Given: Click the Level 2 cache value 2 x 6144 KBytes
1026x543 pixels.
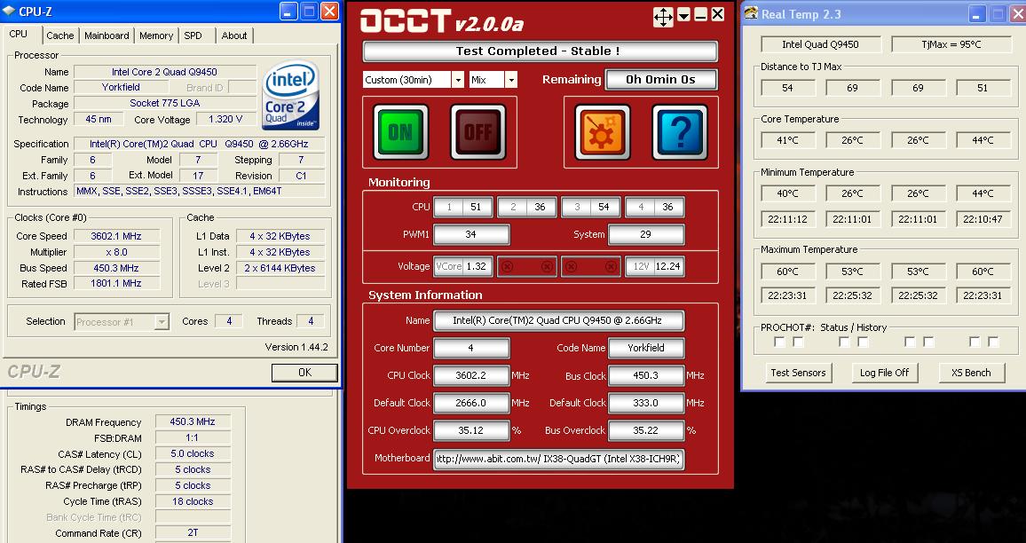Looking at the screenshot, I should click(x=280, y=268).
